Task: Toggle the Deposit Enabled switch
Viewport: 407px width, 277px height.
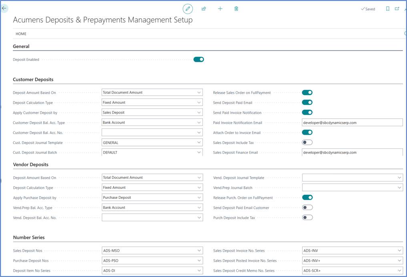Action: coord(198,60)
